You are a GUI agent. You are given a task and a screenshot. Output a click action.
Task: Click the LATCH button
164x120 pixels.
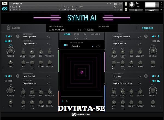point(16,28)
